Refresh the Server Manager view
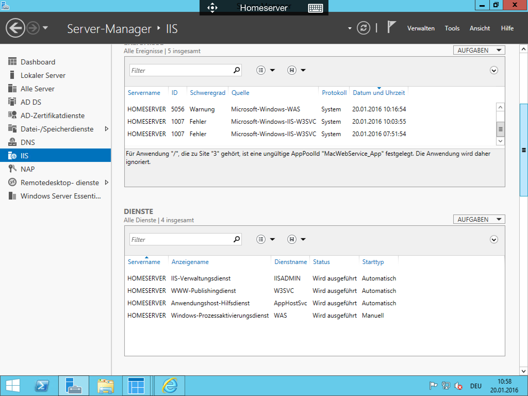The height and width of the screenshot is (396, 528). 363,28
